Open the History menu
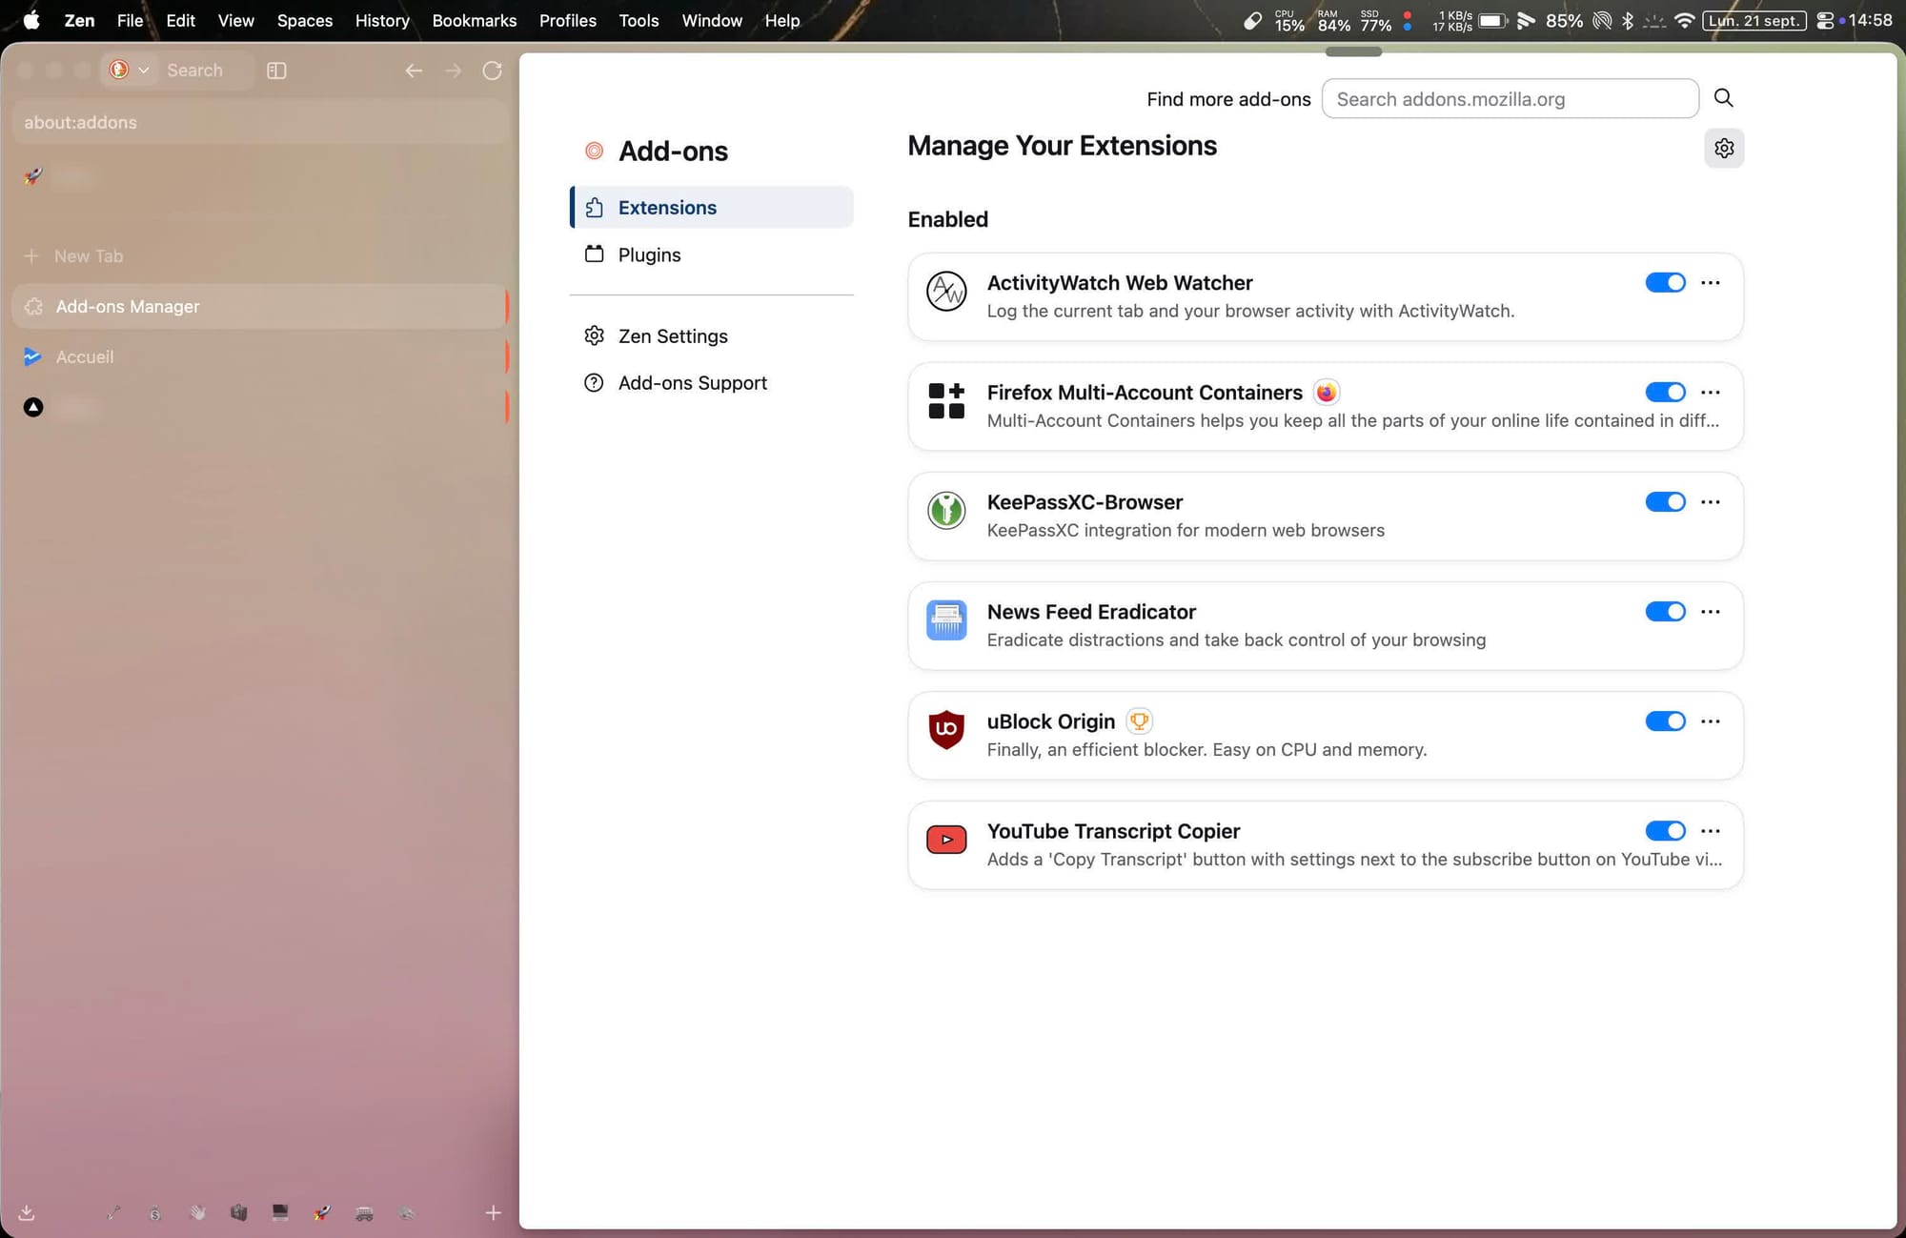The image size is (1906, 1238). pos(382,20)
